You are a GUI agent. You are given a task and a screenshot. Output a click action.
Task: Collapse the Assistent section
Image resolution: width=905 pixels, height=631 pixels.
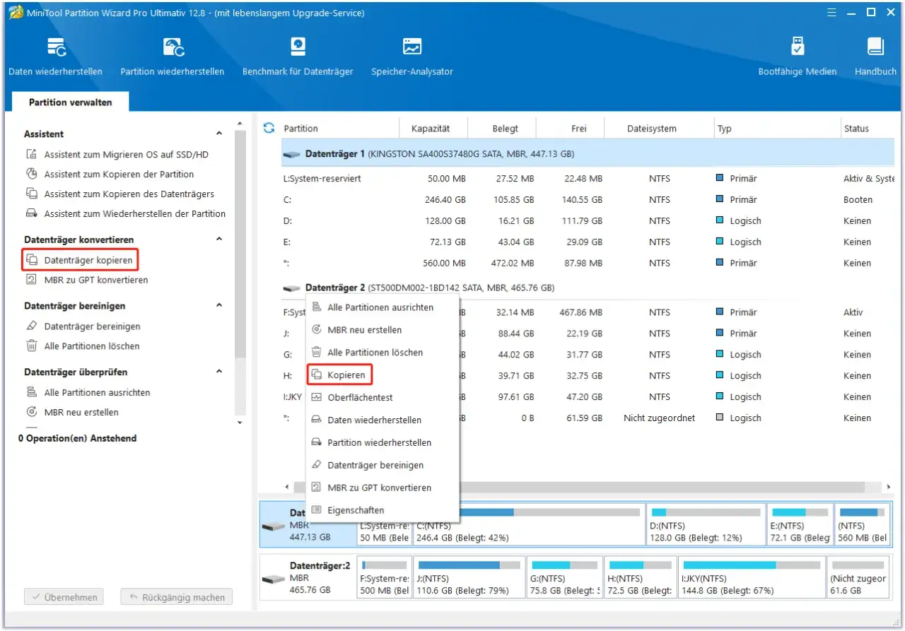[x=219, y=134]
